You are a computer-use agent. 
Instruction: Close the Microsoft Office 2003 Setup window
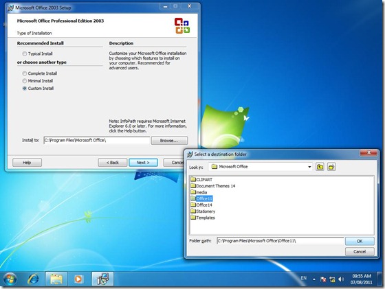click(x=189, y=6)
